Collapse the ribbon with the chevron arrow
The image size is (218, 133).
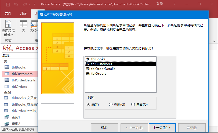coord(213,41)
